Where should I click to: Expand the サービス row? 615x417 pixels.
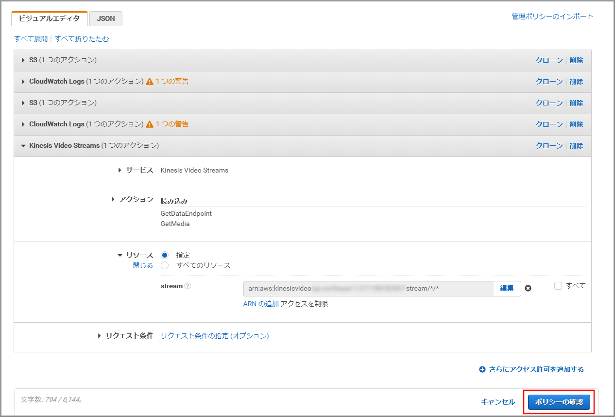[x=120, y=170]
